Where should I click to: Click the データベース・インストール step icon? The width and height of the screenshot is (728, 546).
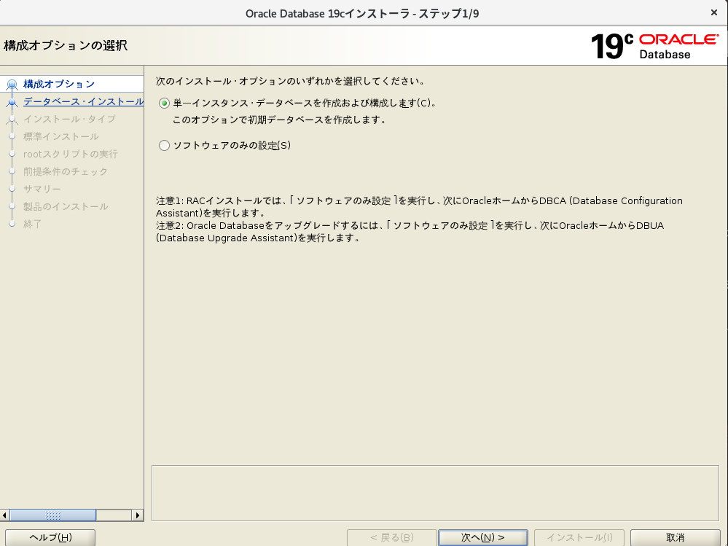12,102
